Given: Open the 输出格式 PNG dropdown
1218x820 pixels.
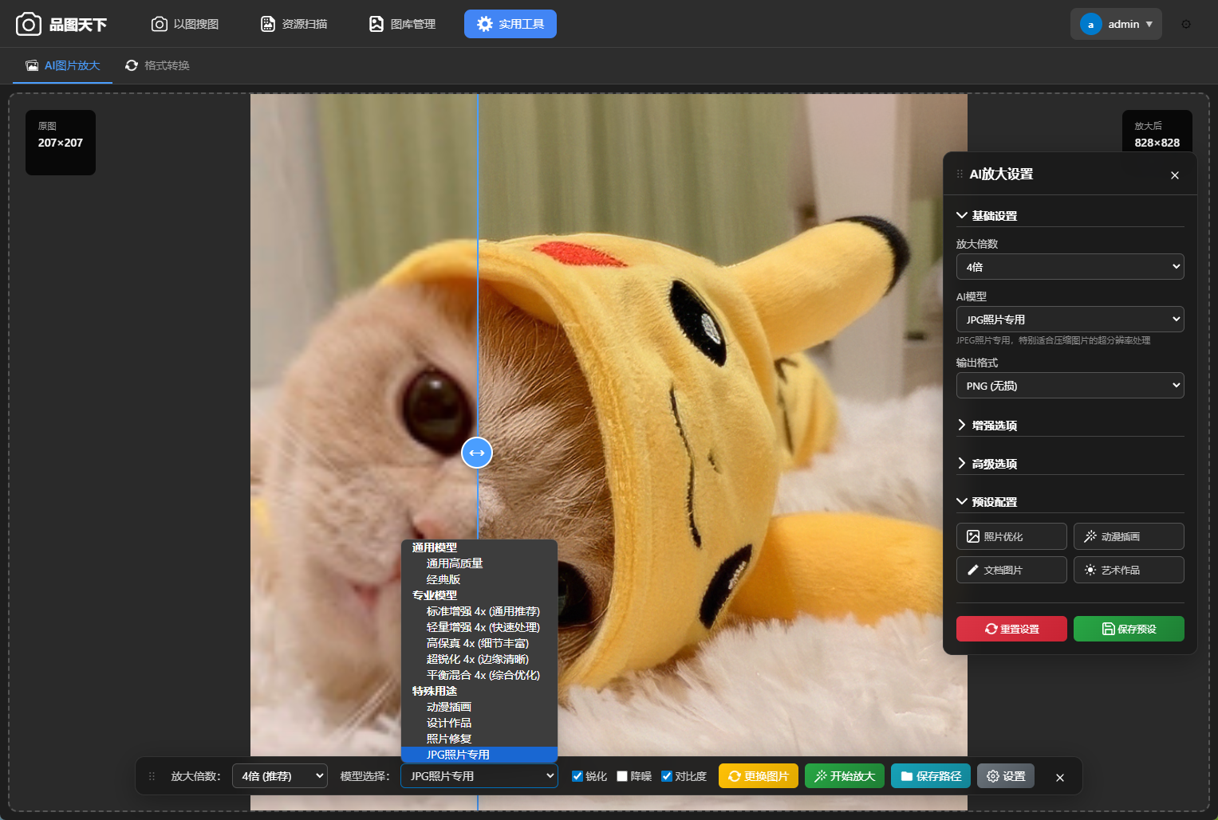Looking at the screenshot, I should point(1070,386).
